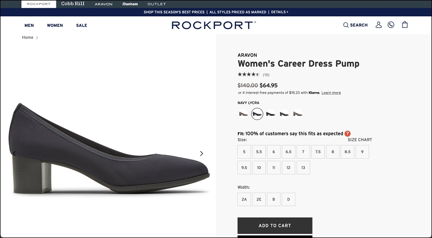This screenshot has height=238, width=432.
Task: Click the struck-through $140.00 price
Action: tap(248, 85)
